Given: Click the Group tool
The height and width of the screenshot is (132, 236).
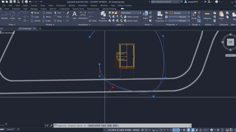Looking at the screenshot, I should click(x=194, y=15).
